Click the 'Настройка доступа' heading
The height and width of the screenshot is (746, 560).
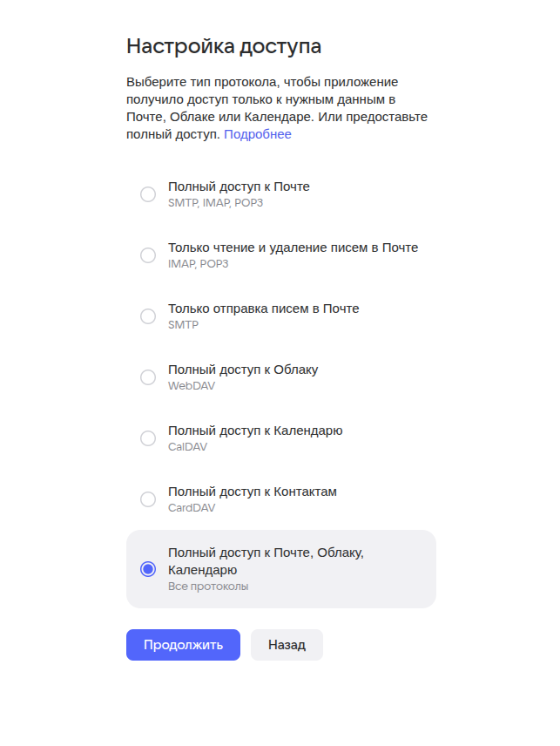click(x=224, y=46)
